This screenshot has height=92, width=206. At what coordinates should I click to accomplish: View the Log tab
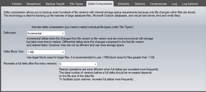coord(174,4)
